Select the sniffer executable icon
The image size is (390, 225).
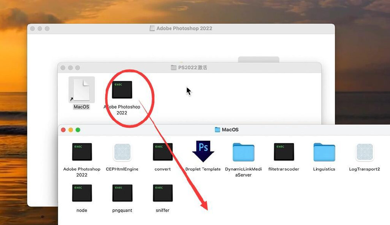pos(163,193)
